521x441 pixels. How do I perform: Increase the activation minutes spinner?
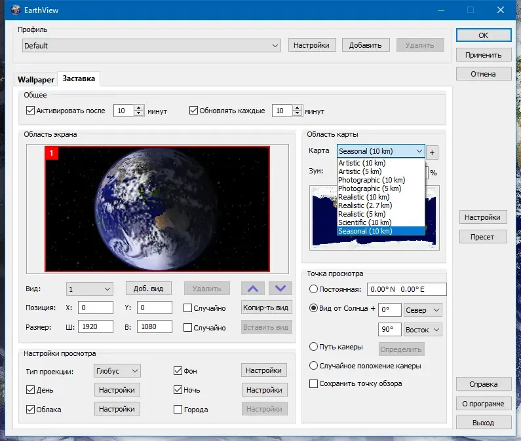[138, 108]
